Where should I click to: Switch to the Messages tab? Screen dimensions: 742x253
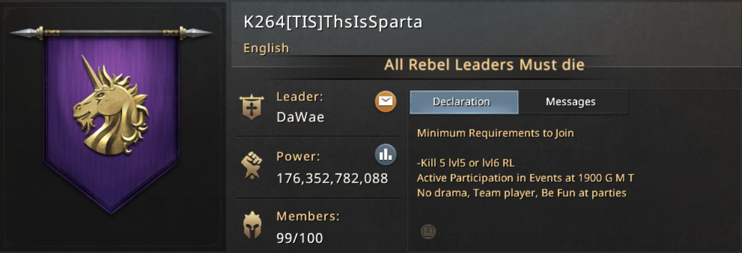pos(571,102)
